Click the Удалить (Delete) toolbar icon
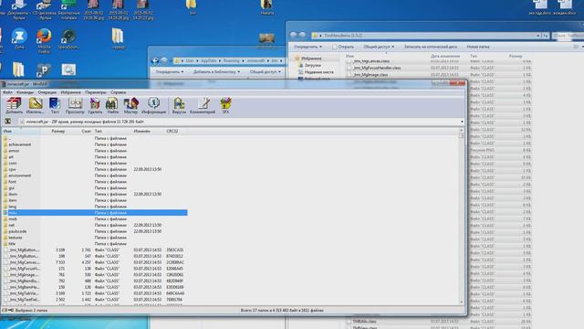The image size is (584, 329). [x=95, y=106]
